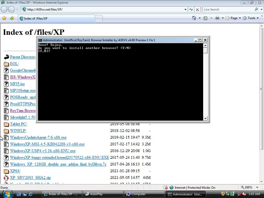
Task: Click the MFI5.iso file link
Action: 17,84
